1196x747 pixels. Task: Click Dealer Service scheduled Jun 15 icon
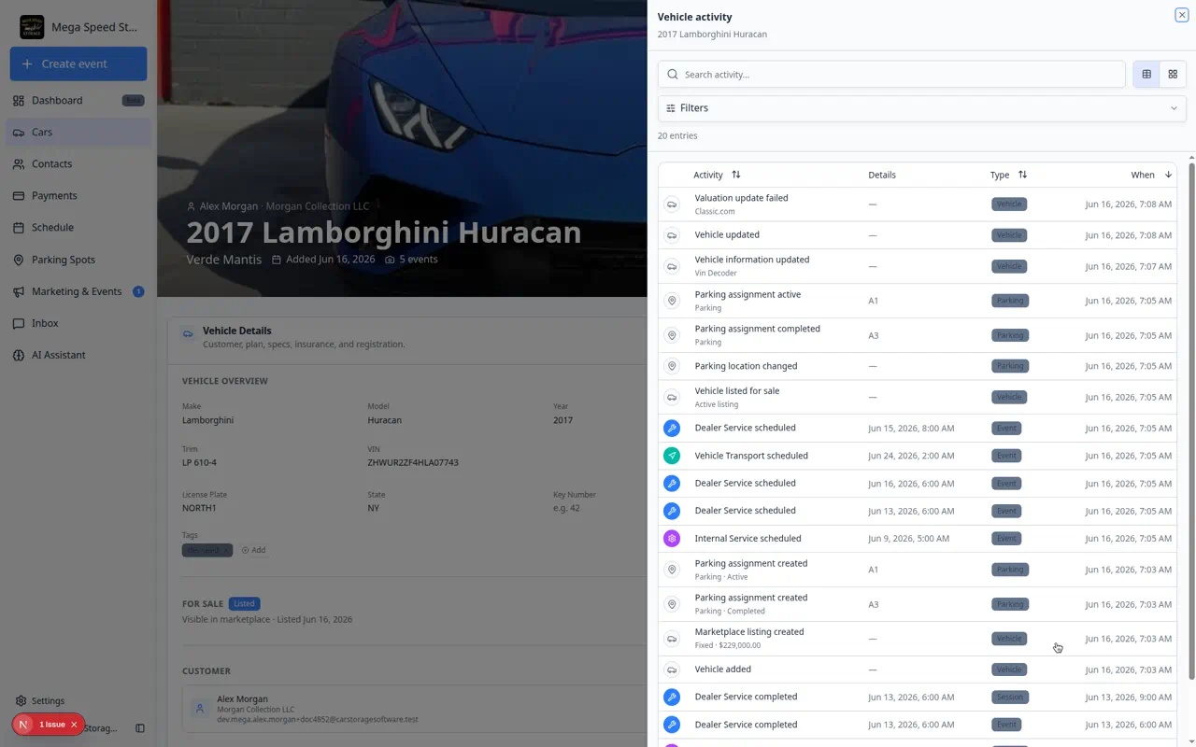[x=671, y=429]
